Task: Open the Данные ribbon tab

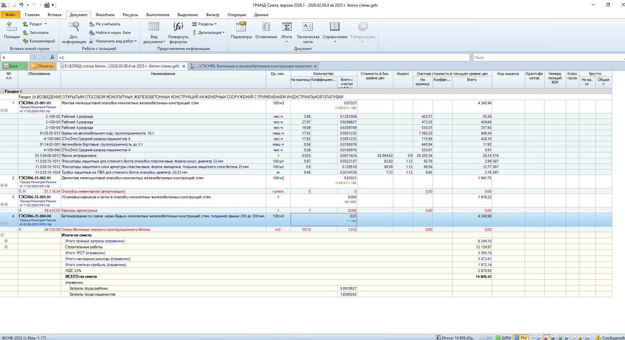Action: click(261, 15)
